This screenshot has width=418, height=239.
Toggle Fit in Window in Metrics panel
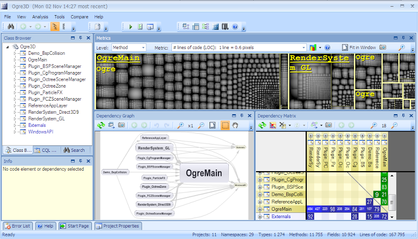click(359, 47)
